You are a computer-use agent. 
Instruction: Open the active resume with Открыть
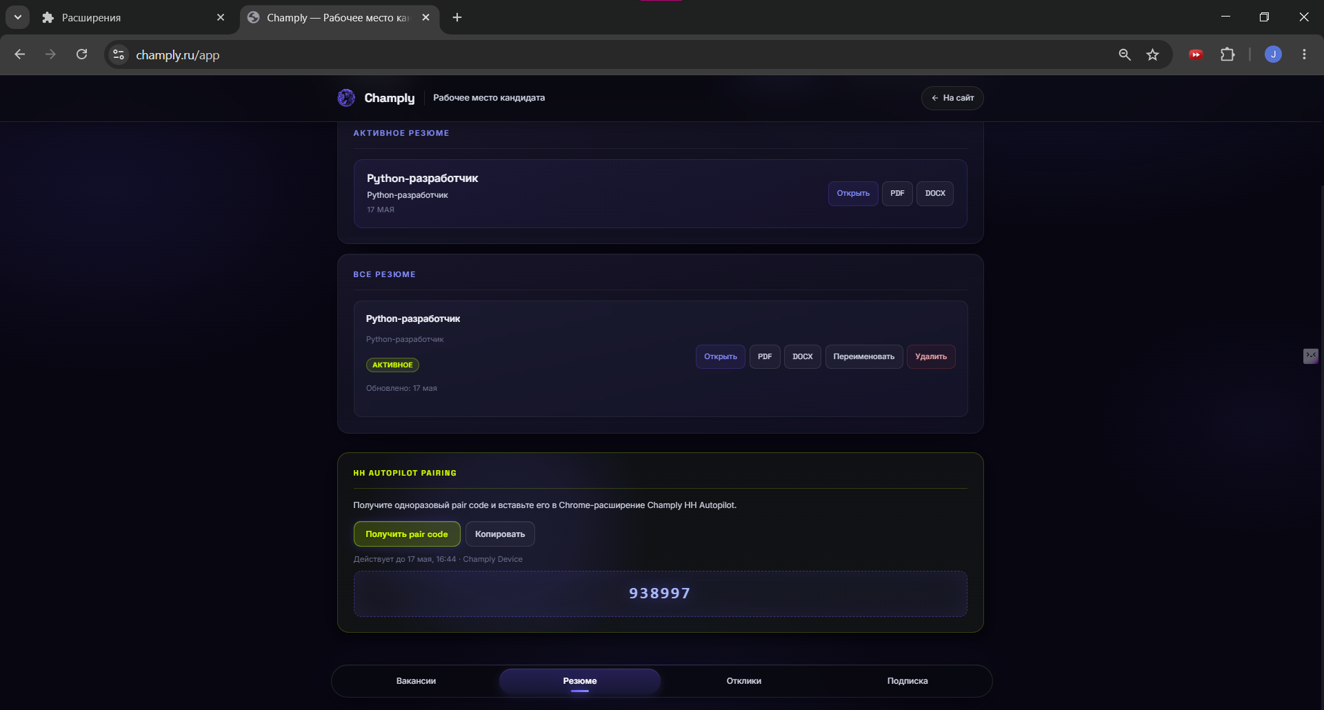pos(853,194)
